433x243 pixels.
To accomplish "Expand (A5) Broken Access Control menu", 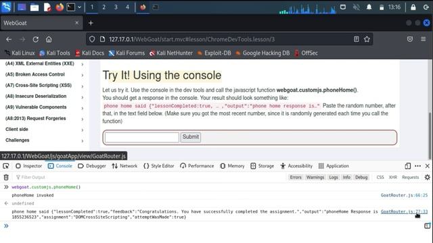I will (44, 74).
